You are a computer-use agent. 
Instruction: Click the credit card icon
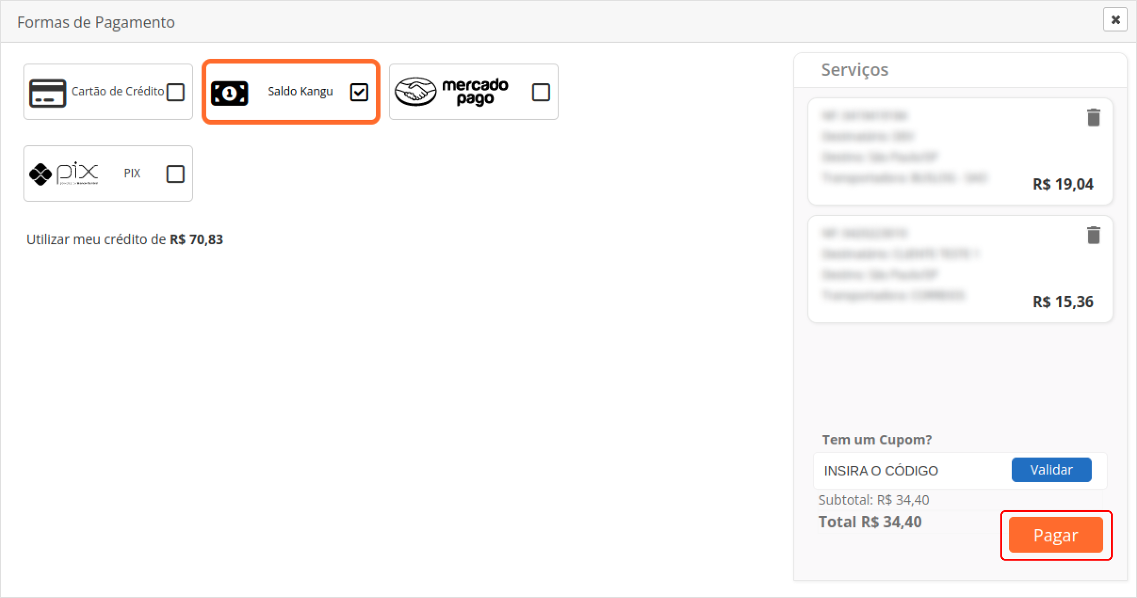pos(47,93)
